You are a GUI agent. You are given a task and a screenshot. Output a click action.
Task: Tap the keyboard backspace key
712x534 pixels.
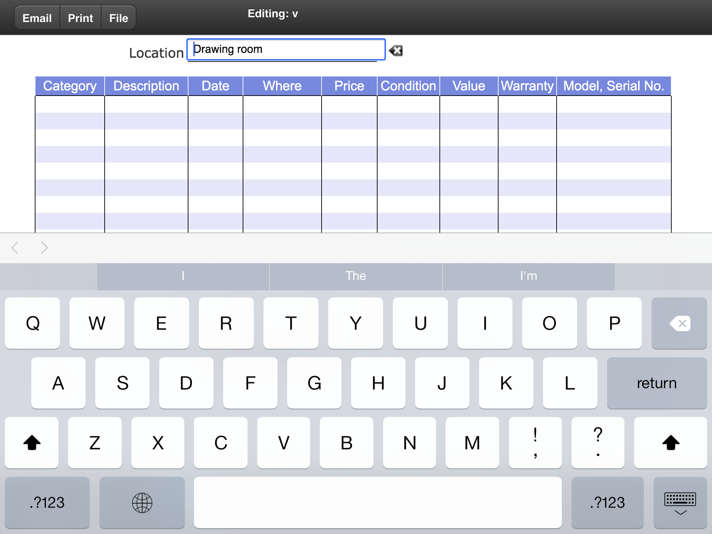pos(679,323)
